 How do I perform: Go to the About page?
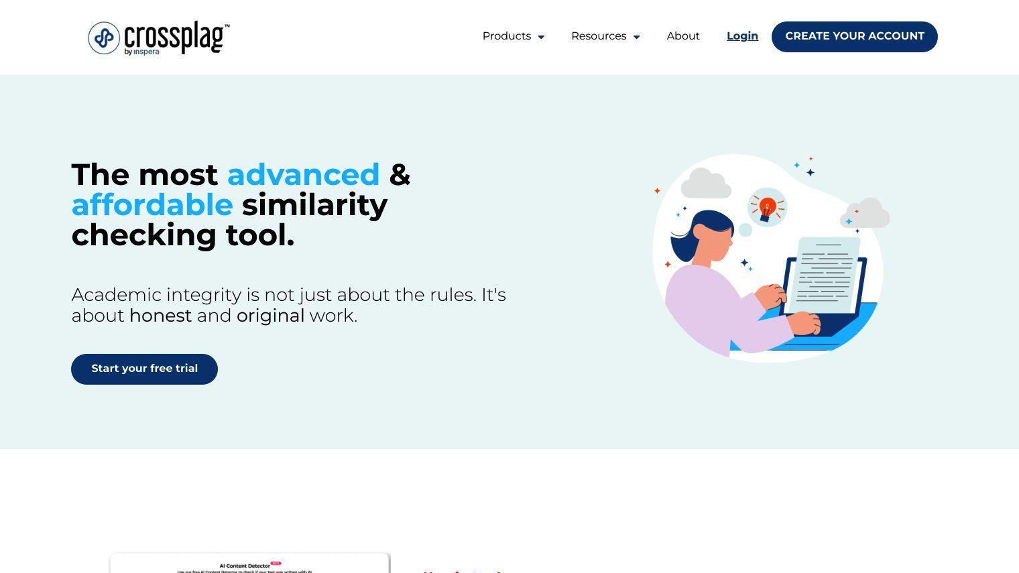coord(683,36)
